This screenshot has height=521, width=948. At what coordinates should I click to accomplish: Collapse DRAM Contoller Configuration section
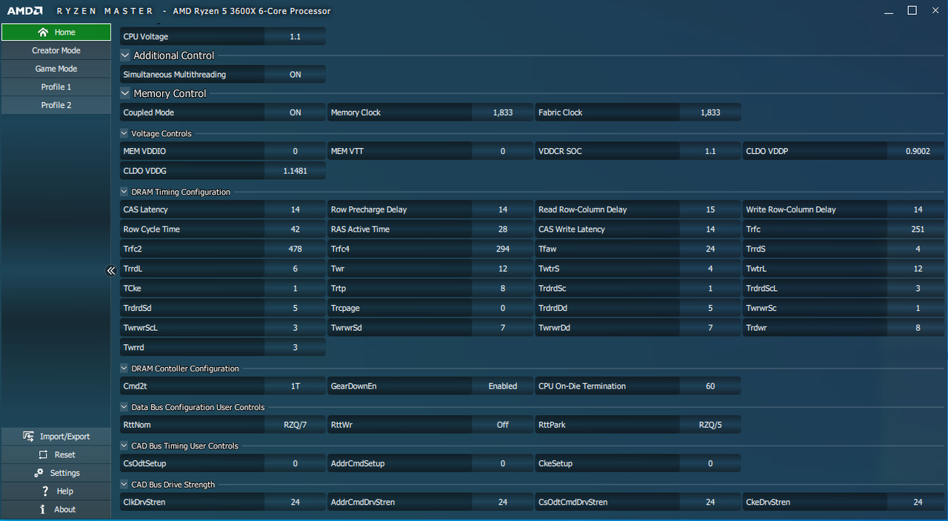click(x=124, y=369)
